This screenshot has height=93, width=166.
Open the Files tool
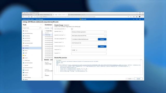[32, 56]
